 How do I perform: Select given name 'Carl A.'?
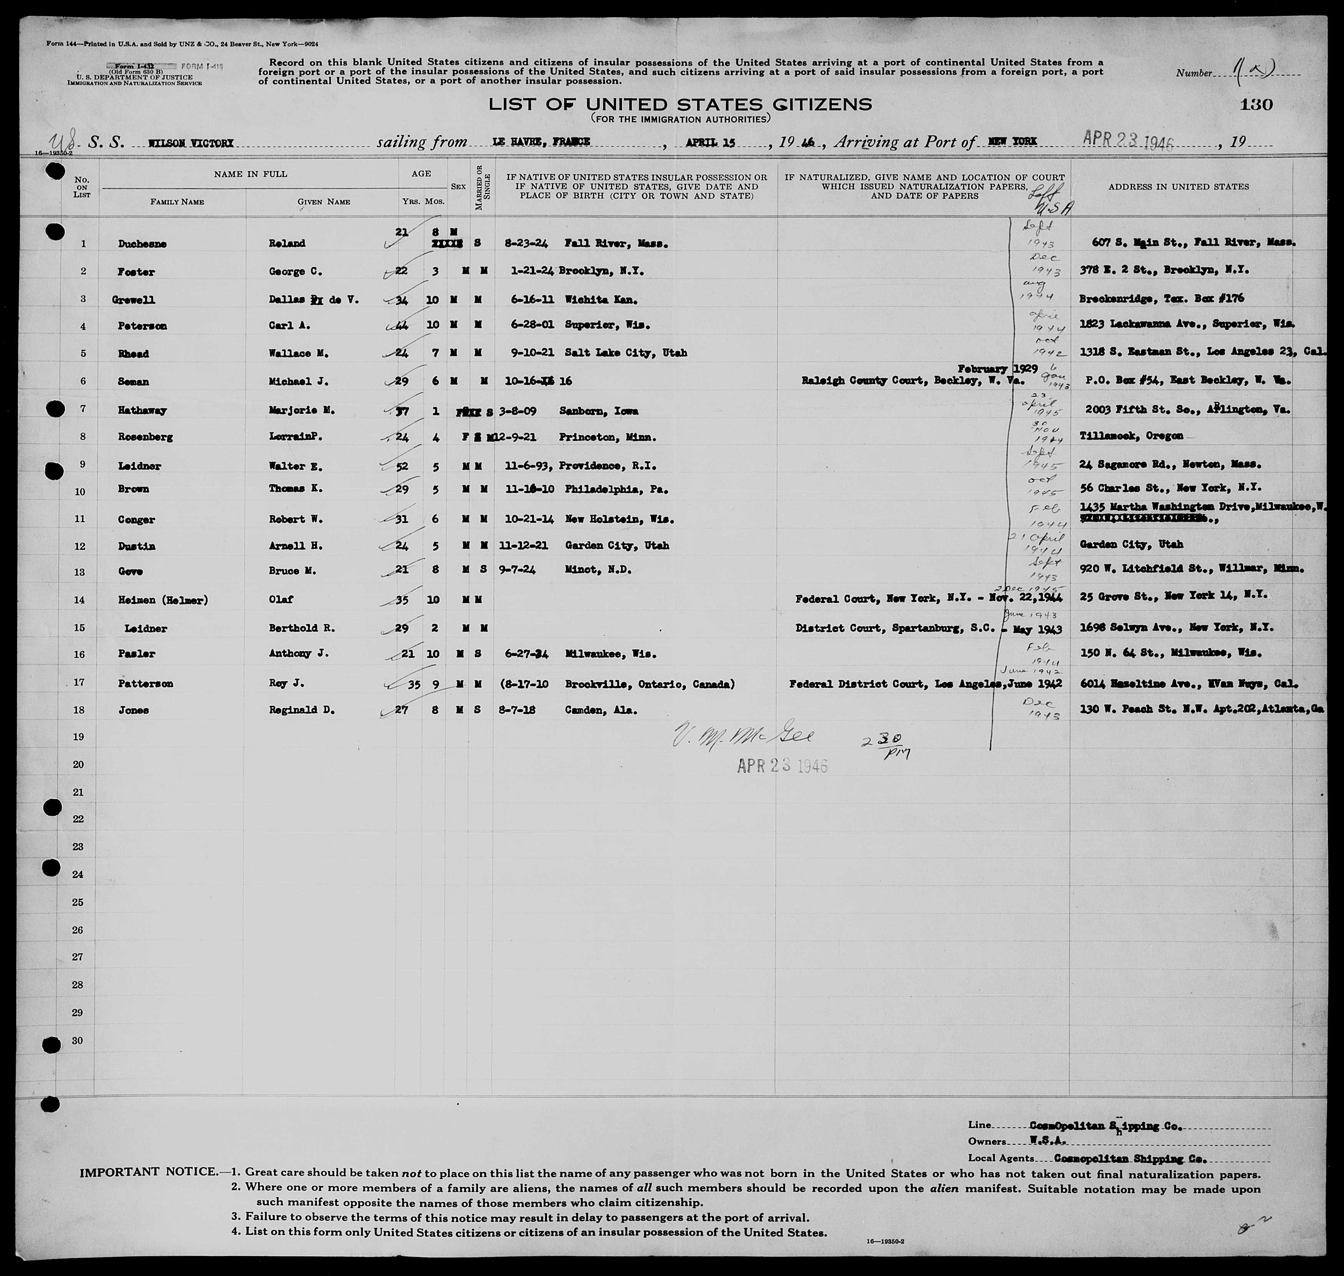point(289,325)
